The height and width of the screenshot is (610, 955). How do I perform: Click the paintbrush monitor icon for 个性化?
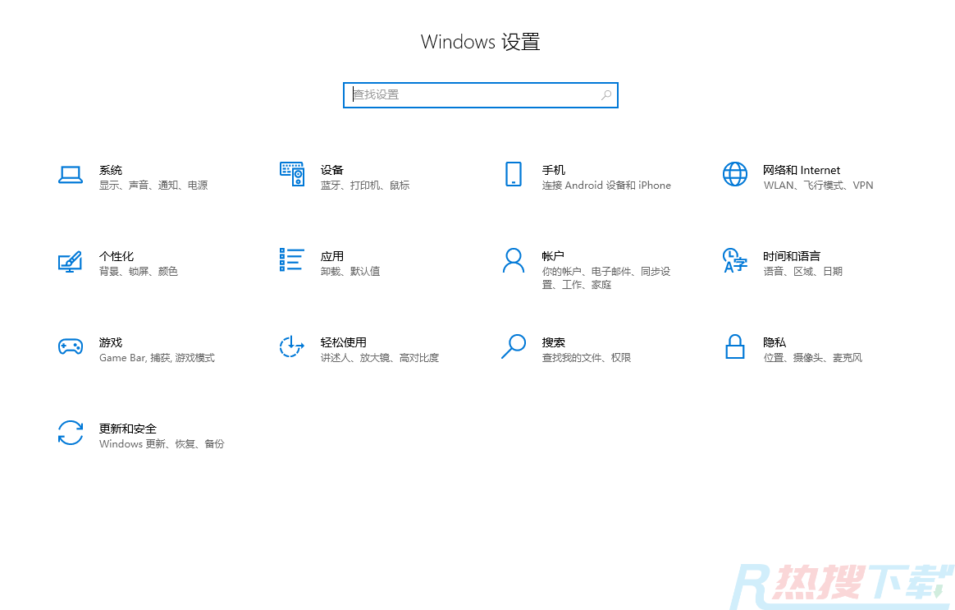point(71,261)
